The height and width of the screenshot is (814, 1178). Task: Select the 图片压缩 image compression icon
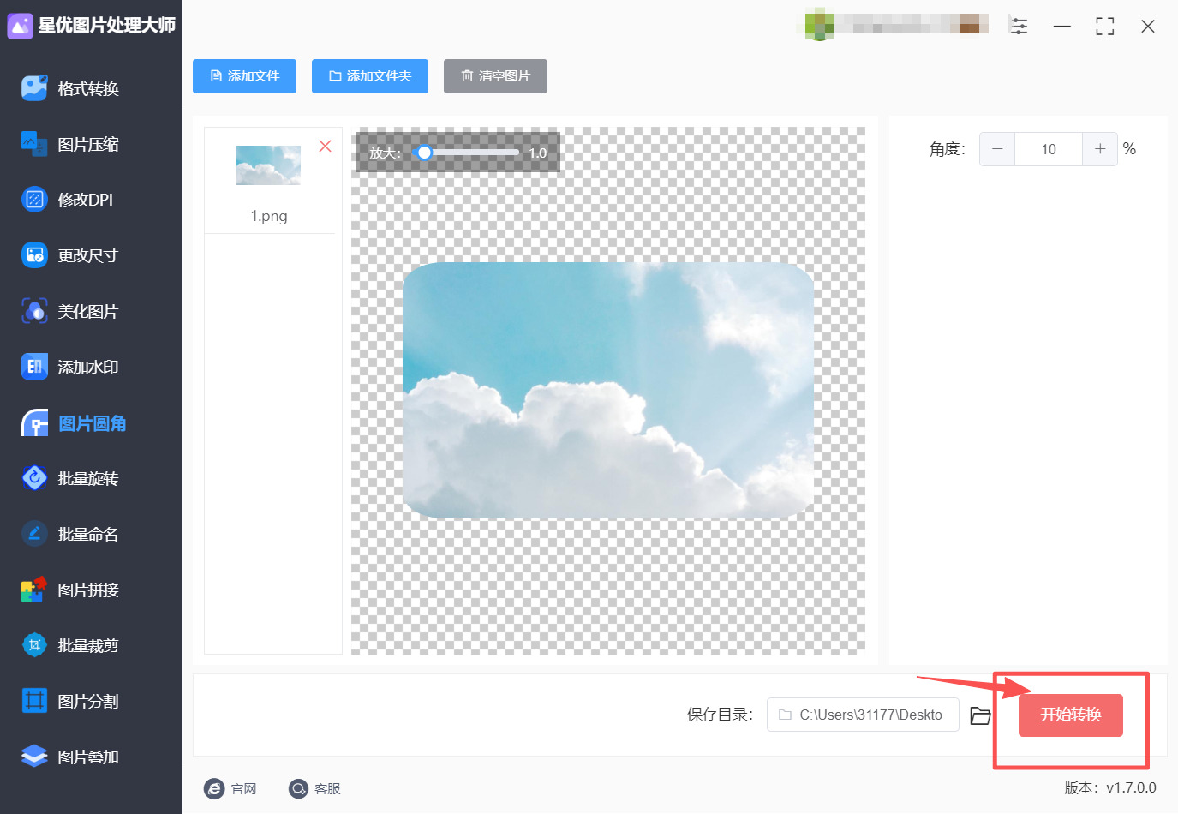[x=34, y=144]
